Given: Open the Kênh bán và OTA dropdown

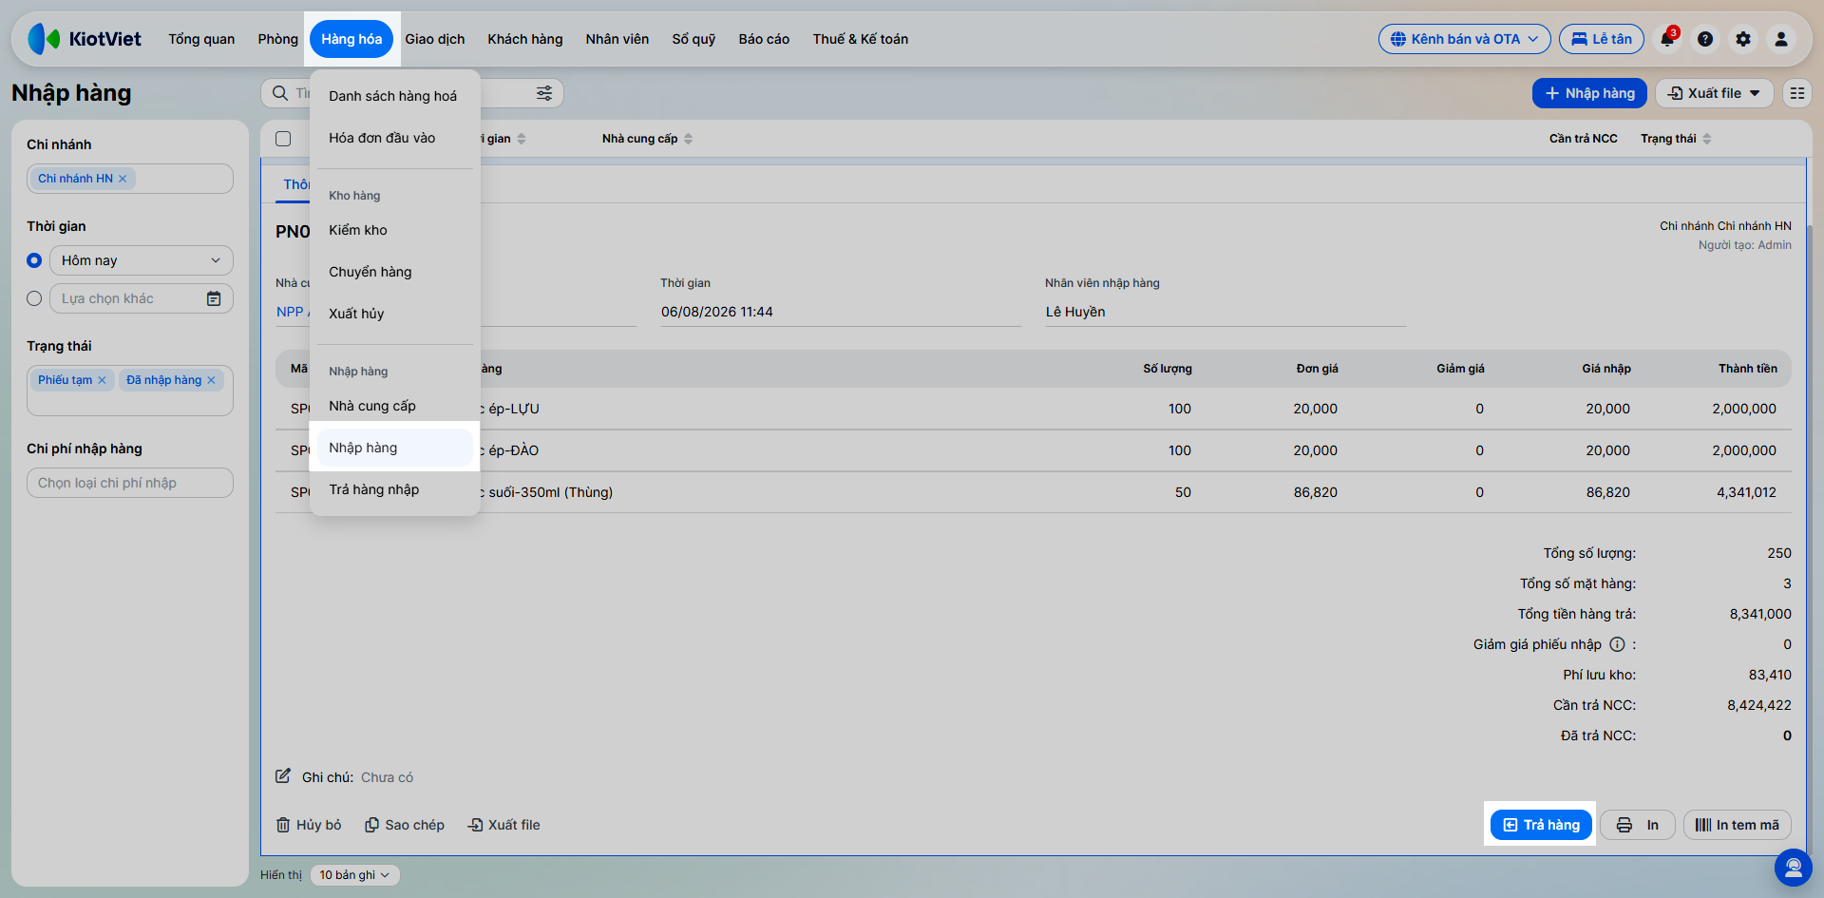Looking at the screenshot, I should tap(1464, 39).
